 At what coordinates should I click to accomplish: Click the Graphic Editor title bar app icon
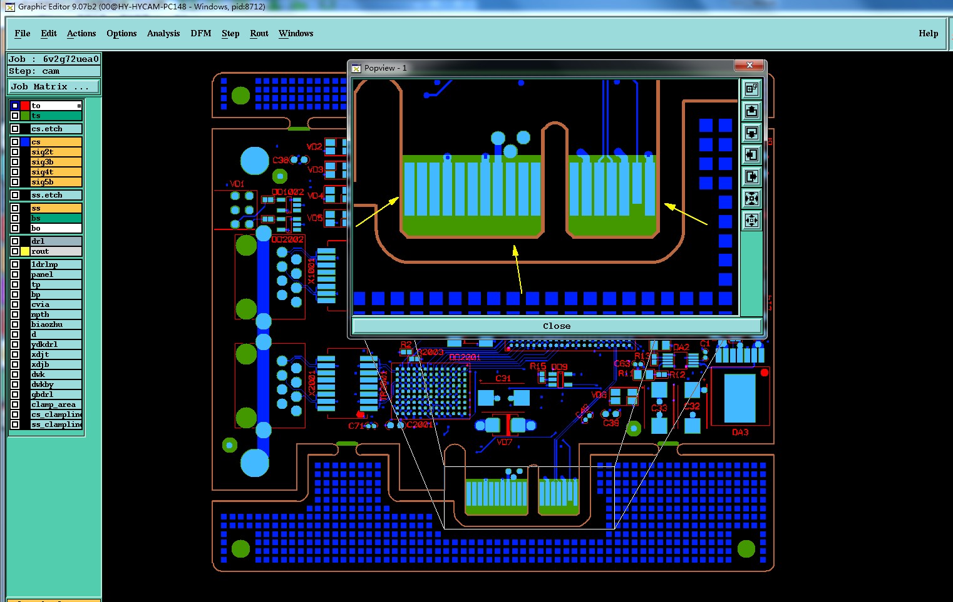10,7
